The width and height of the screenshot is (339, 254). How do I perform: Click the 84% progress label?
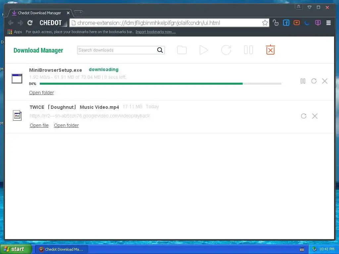coord(32,84)
